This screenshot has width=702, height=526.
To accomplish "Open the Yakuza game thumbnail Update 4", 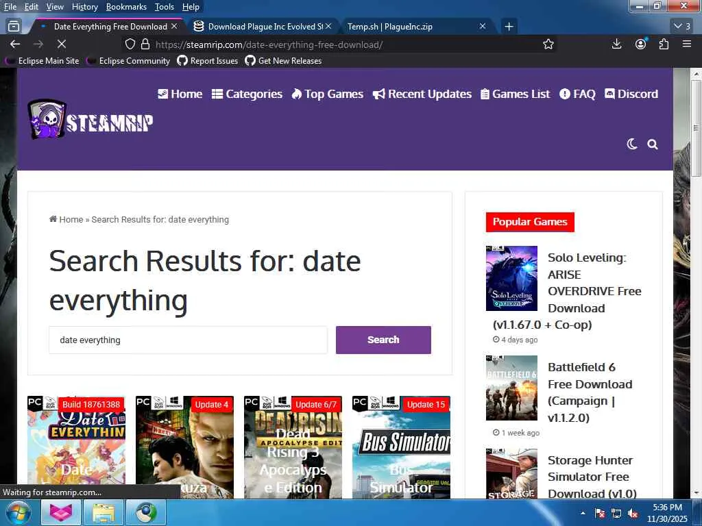I will pyautogui.click(x=184, y=447).
